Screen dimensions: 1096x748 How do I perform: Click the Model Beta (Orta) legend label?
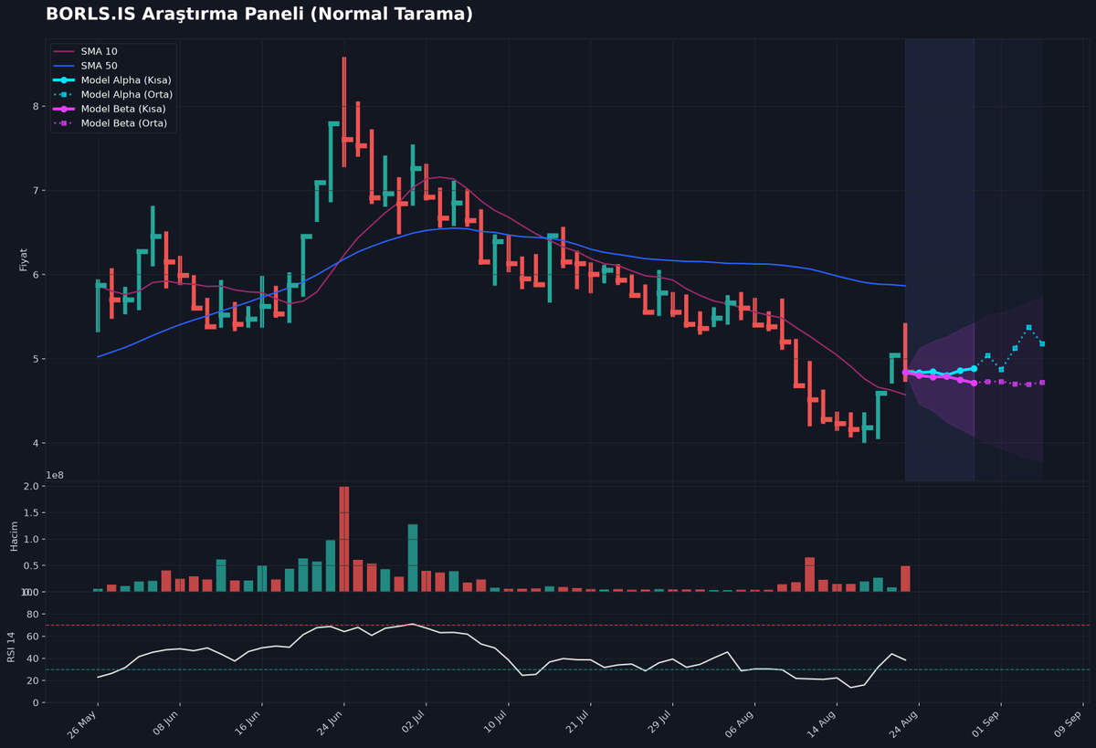pos(124,123)
